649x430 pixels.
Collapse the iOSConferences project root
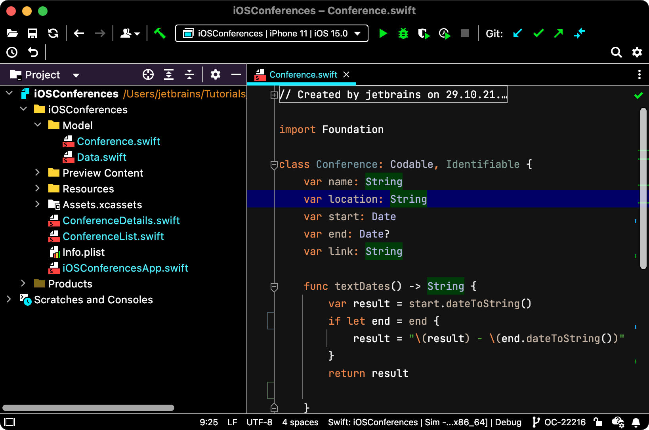tap(10, 93)
